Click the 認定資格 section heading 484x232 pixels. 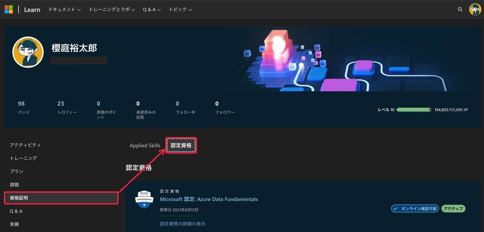pyautogui.click(x=139, y=168)
